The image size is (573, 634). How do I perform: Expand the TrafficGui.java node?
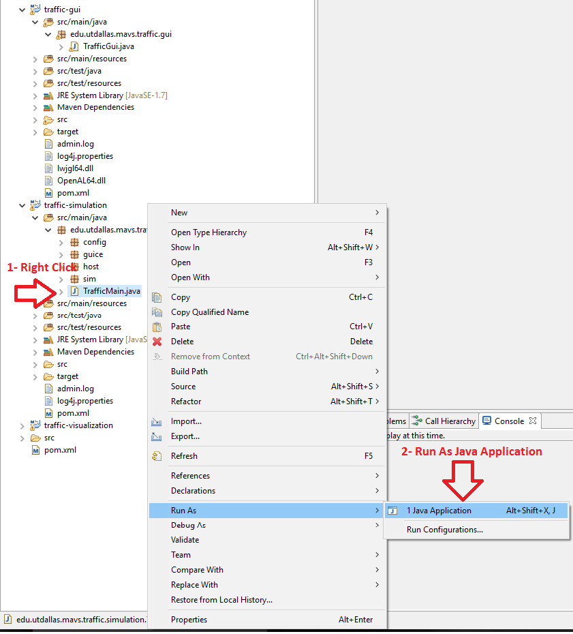coord(61,47)
